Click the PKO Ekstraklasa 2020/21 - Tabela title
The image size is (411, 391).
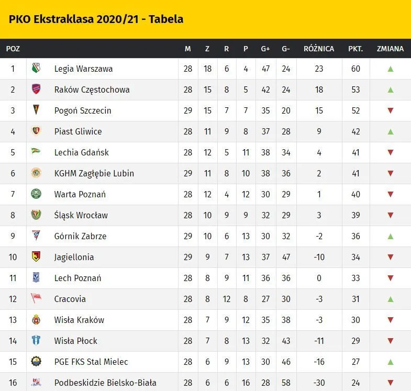click(96, 19)
